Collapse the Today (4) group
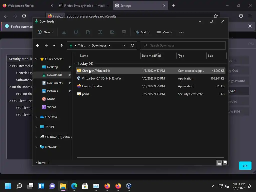 75,63
